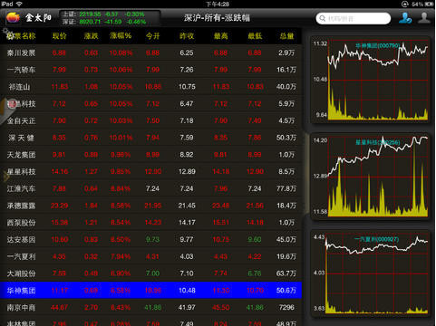Tap the rotation lock status icon
436x326 pixels.
pos(405,4)
